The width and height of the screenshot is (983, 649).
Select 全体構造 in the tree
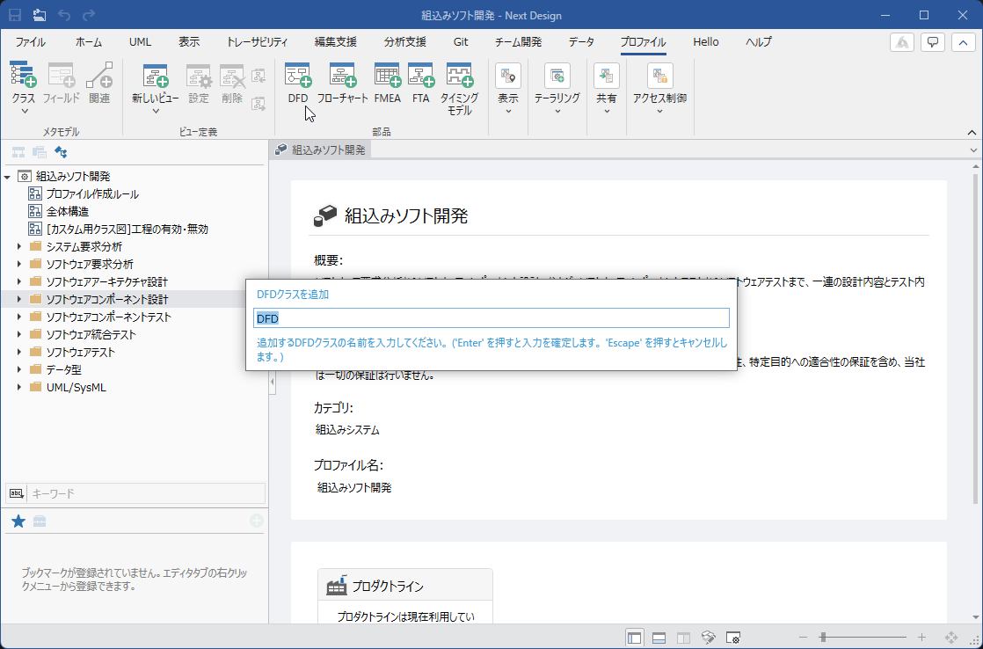pos(68,212)
